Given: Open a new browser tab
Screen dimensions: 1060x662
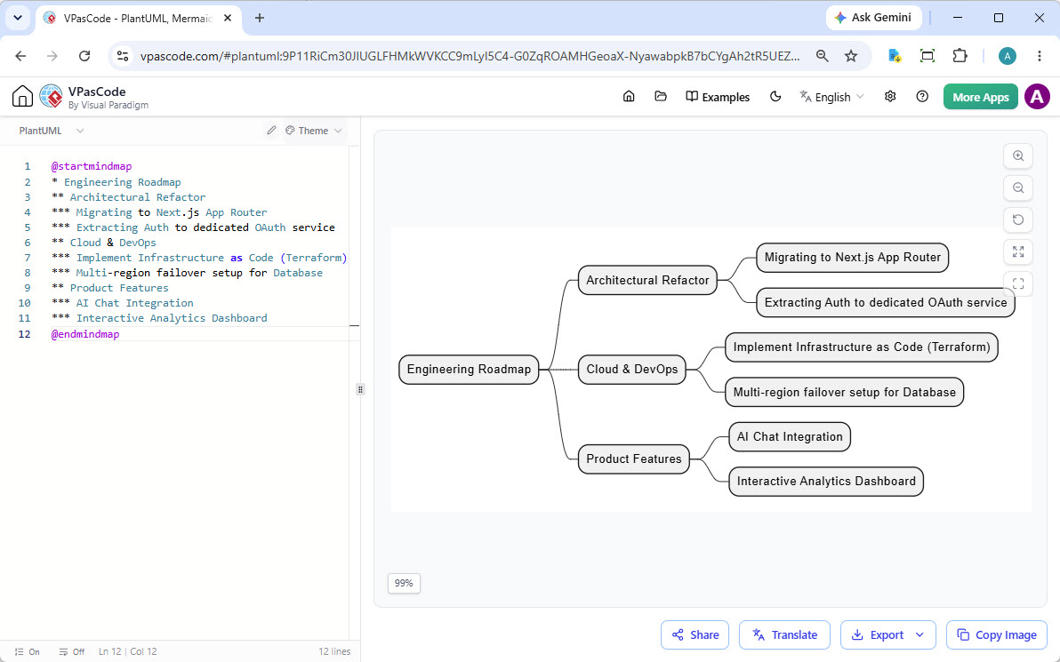Looking at the screenshot, I should point(260,19).
